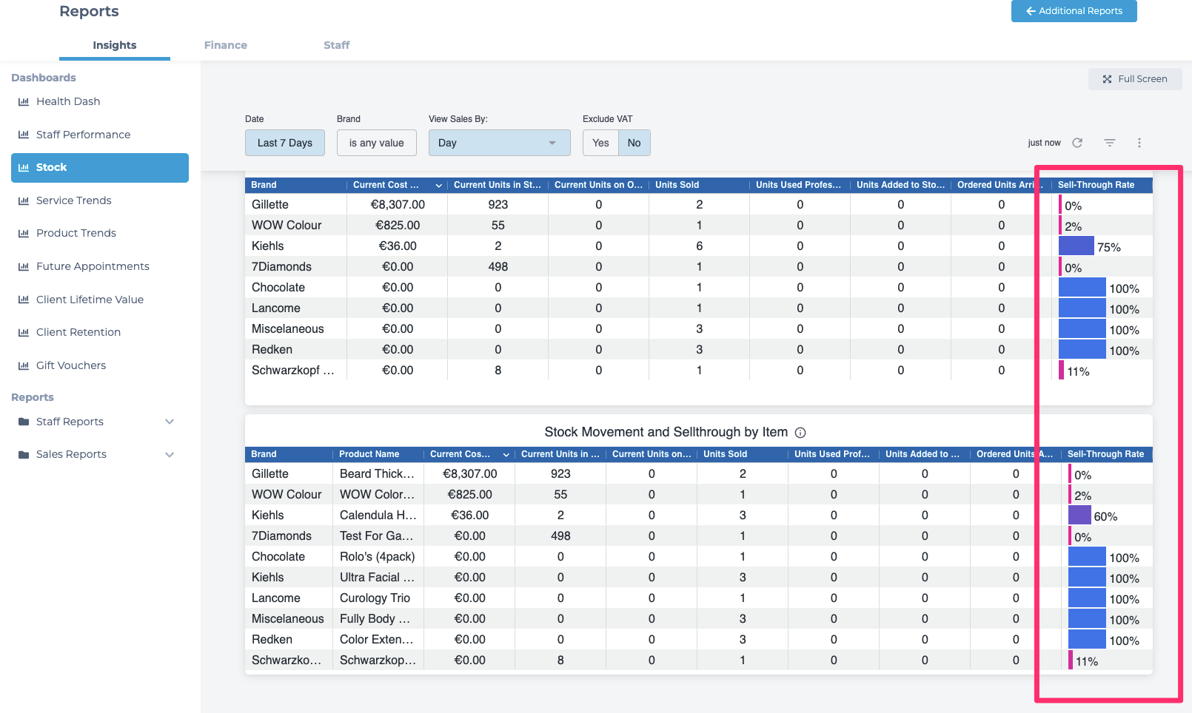Click the just now update timestamp

click(1044, 143)
